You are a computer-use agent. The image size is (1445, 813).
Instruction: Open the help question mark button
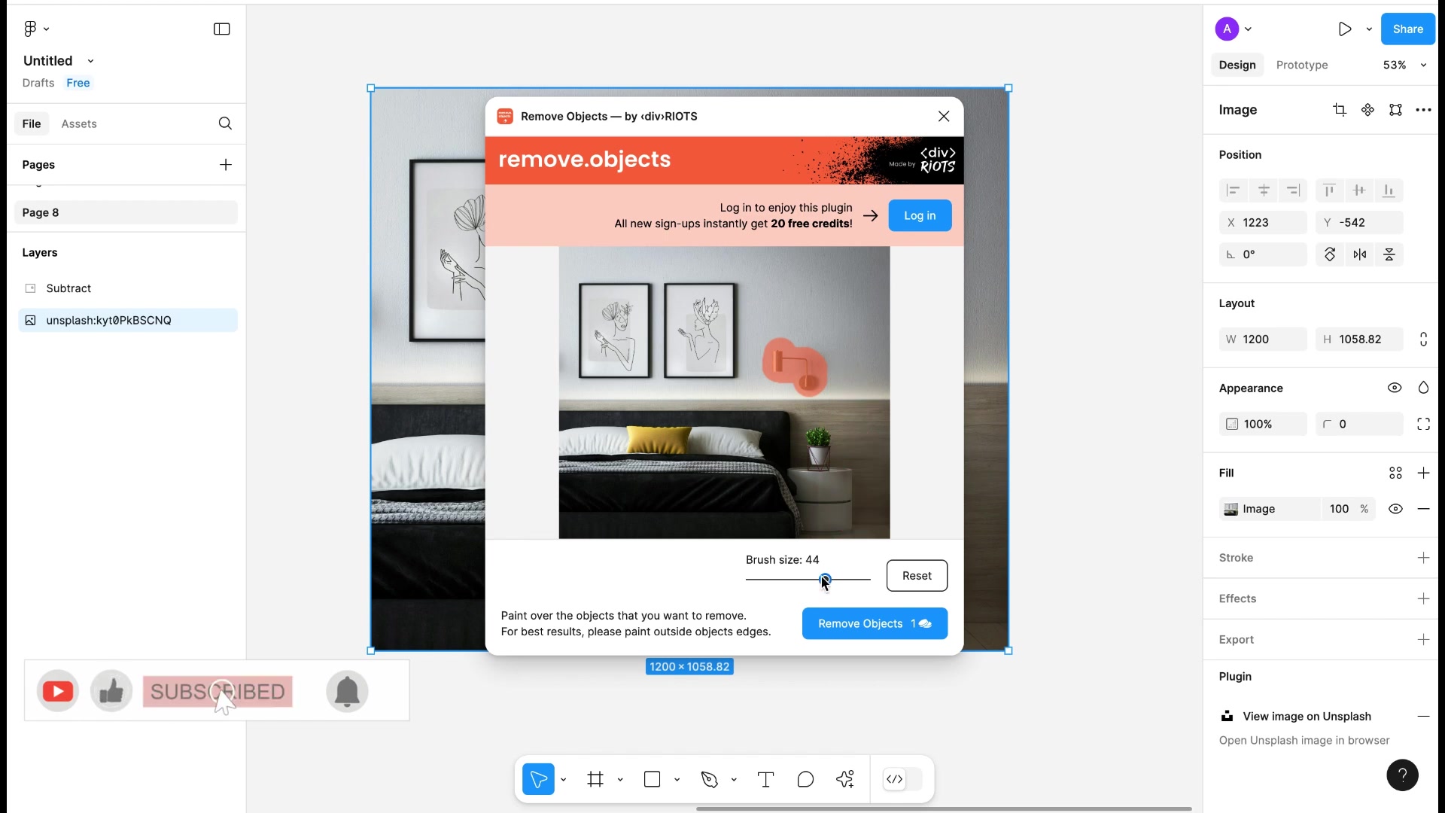pos(1402,775)
